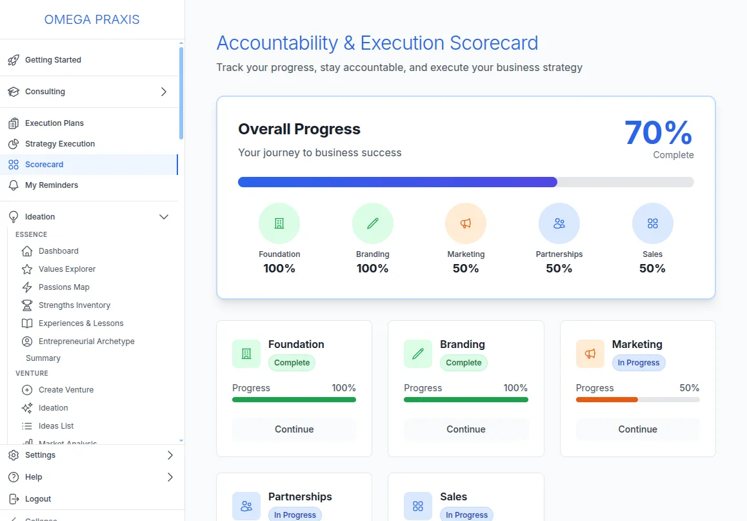
Task: Click the Ideation sparkles icon under Venture
Action: [27, 408]
